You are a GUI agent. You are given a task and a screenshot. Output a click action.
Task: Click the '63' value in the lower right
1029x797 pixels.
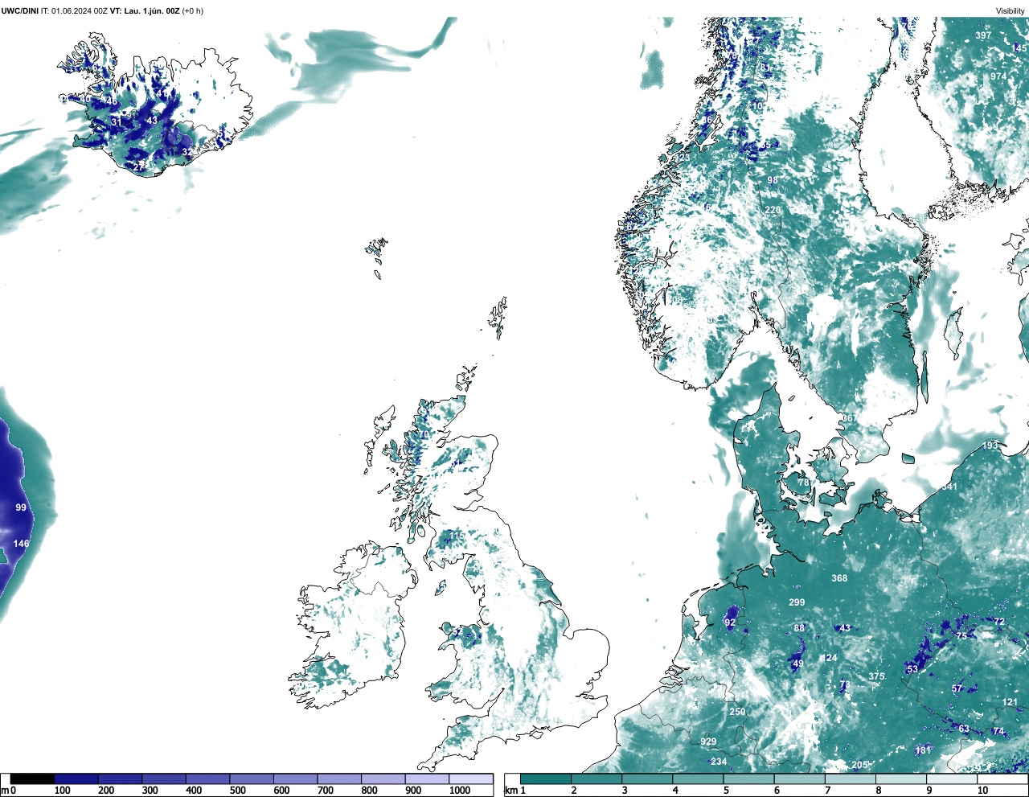[x=964, y=729]
